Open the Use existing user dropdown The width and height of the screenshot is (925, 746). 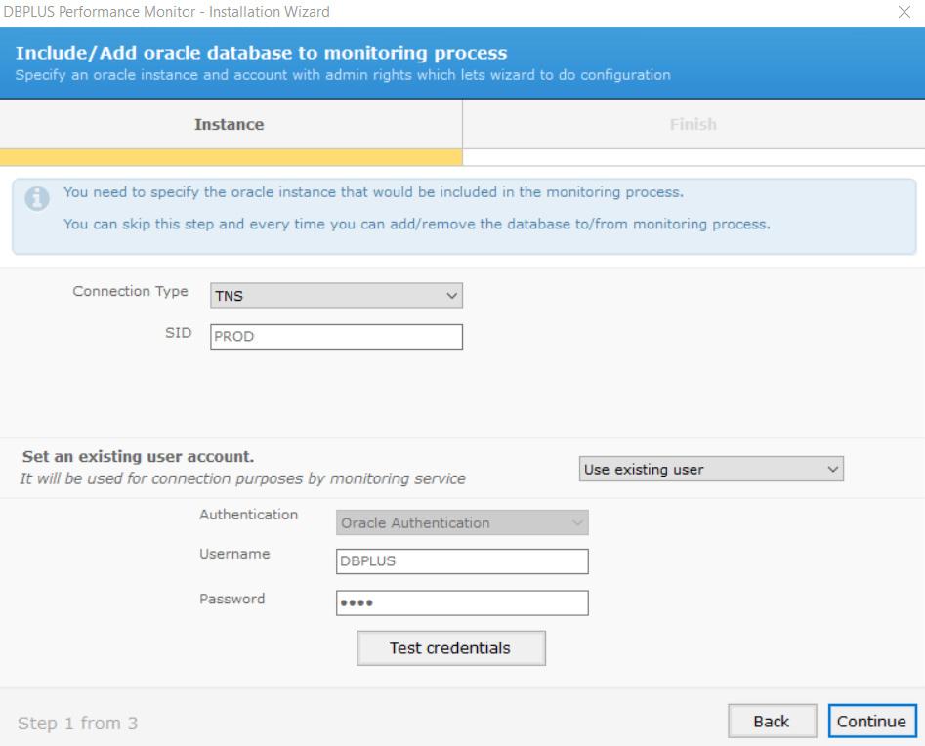point(711,469)
